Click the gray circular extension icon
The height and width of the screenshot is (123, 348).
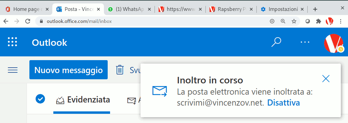click(x=308, y=21)
